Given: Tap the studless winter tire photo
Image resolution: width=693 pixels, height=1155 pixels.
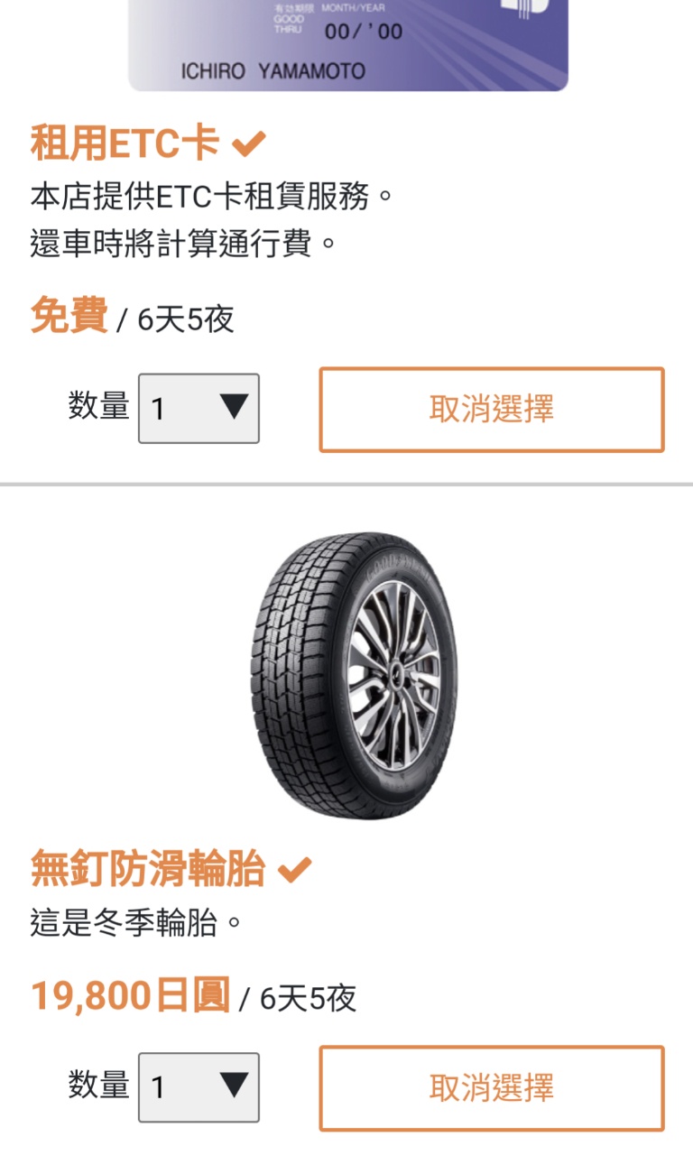Looking at the screenshot, I should tap(354, 676).
